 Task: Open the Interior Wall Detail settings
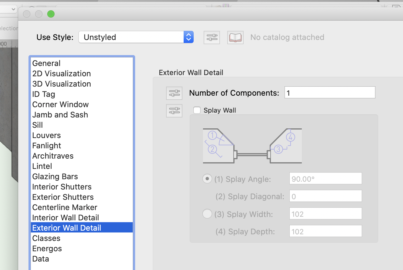click(65, 218)
